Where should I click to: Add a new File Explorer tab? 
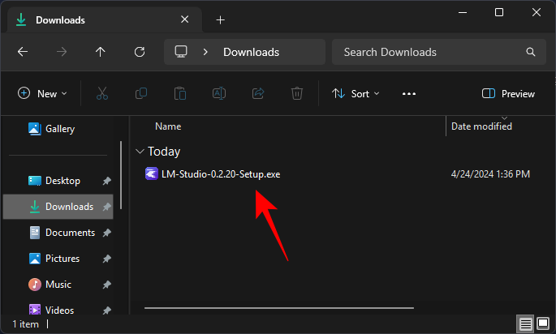tap(220, 19)
